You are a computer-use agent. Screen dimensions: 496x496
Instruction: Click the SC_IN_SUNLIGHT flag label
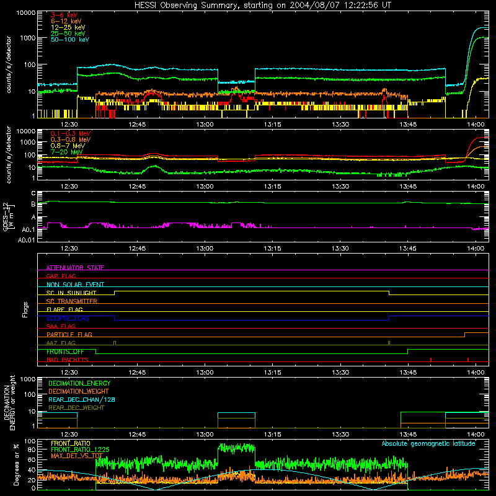tap(71, 293)
